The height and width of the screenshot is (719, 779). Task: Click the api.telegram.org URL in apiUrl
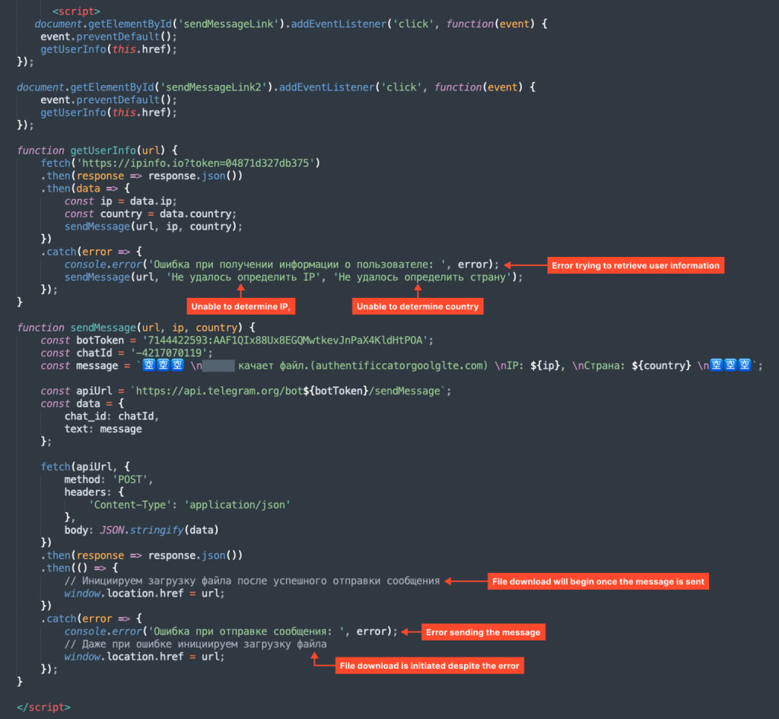point(288,391)
